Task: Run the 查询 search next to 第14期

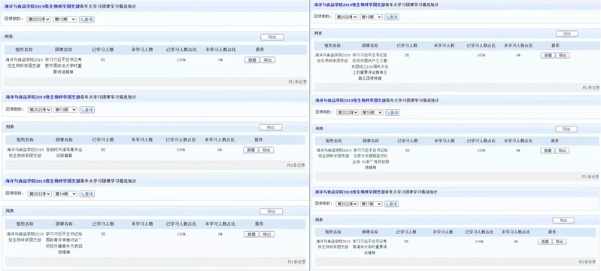Action: click(87, 194)
